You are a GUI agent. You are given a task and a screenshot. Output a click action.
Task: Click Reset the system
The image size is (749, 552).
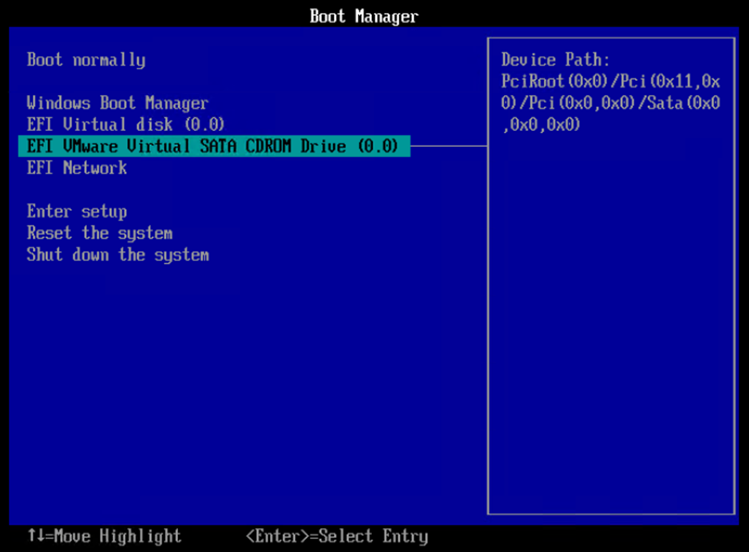[x=98, y=233]
